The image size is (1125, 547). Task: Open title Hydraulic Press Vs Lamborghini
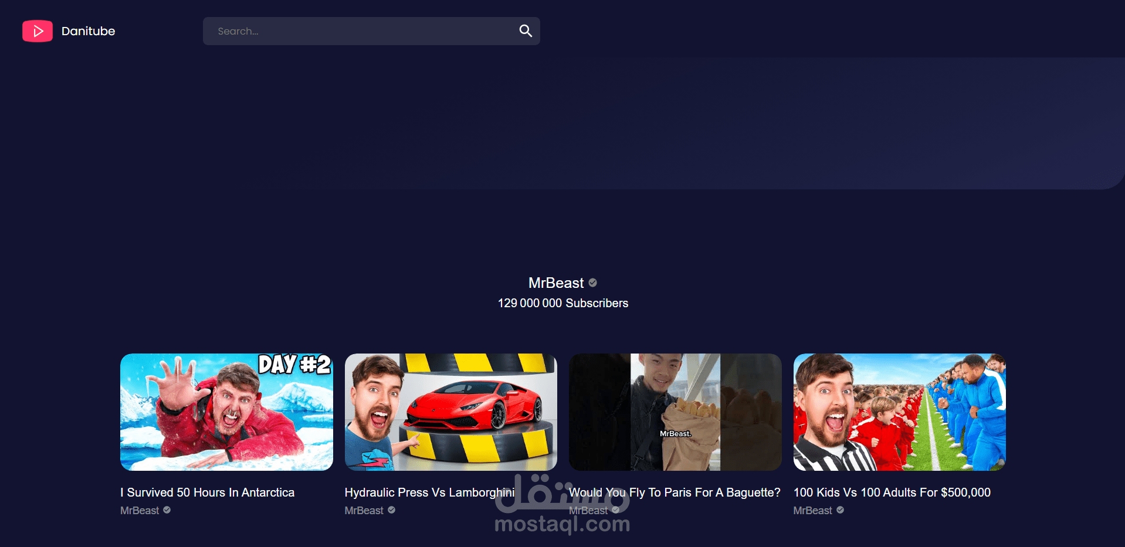[x=430, y=492]
